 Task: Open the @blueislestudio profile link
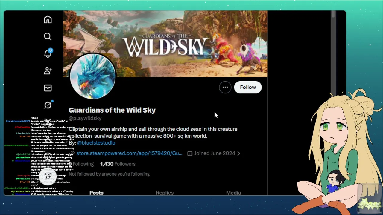(96, 143)
